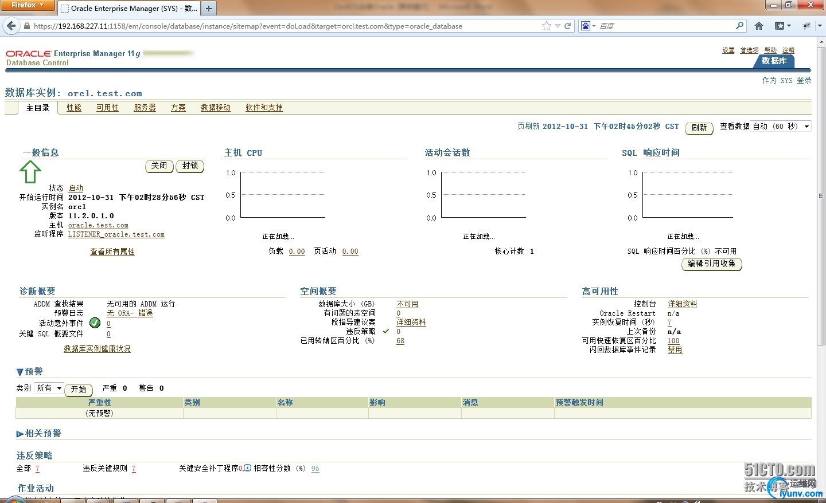
Task: Click the flashback logging 禁用 link
Action: point(675,350)
